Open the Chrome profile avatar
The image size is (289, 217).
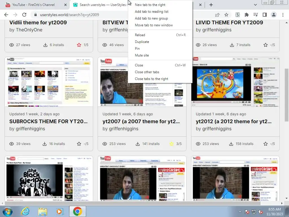pyautogui.click(x=274, y=15)
